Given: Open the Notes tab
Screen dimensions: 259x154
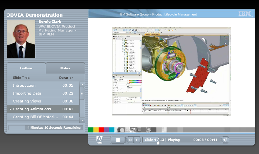Looking at the screenshot, I should 65,68.
